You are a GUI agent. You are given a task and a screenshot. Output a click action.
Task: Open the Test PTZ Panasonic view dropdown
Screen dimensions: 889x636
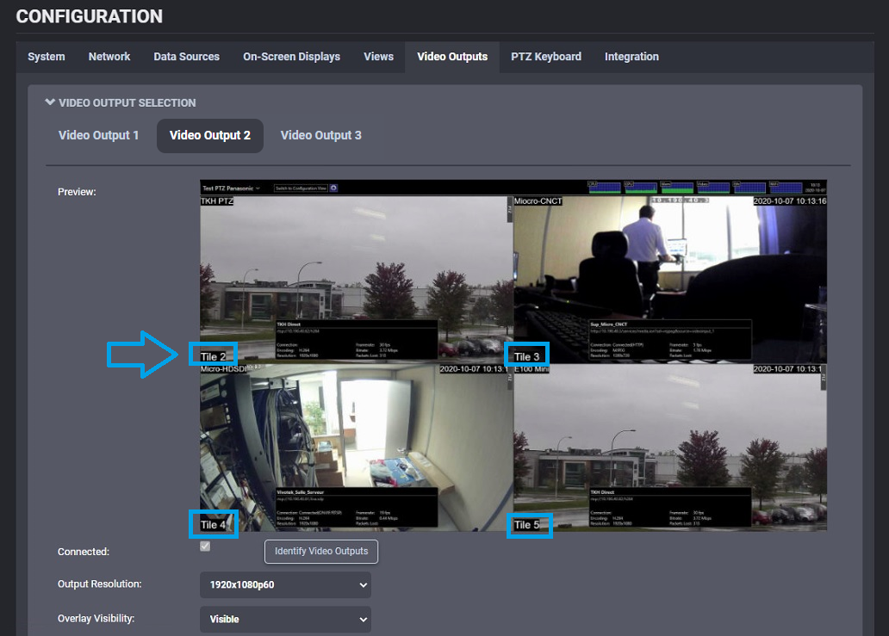[x=232, y=188]
